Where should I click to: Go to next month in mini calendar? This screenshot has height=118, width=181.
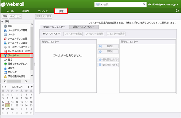pos(29,87)
